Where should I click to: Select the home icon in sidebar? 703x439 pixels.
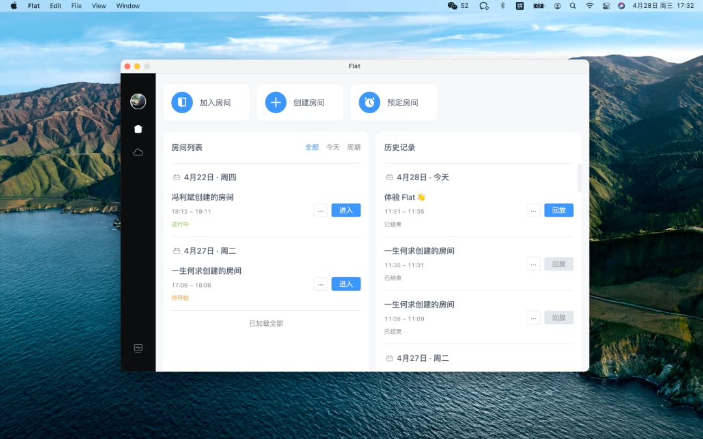click(x=138, y=129)
